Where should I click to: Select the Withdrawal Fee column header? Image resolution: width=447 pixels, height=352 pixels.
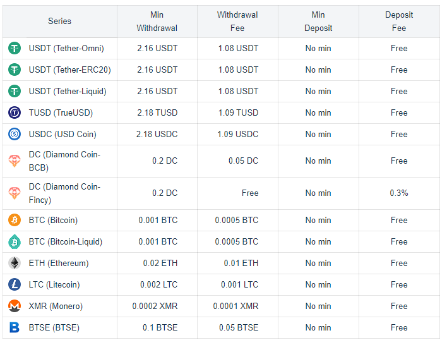point(237,21)
